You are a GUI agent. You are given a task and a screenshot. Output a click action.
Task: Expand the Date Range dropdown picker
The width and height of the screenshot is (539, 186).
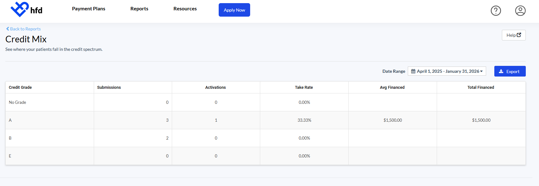pyautogui.click(x=447, y=71)
